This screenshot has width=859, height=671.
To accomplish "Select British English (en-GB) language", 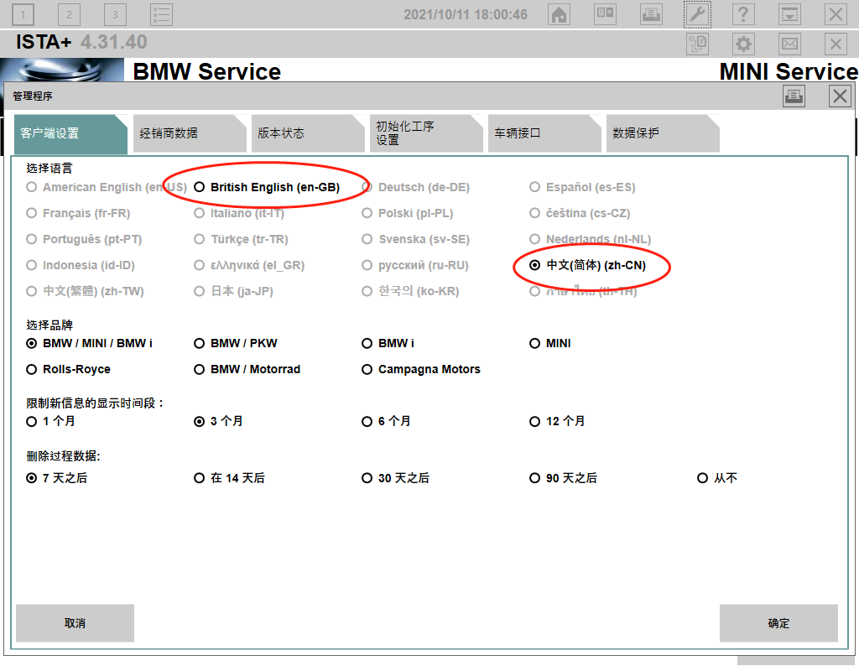I will click(267, 187).
